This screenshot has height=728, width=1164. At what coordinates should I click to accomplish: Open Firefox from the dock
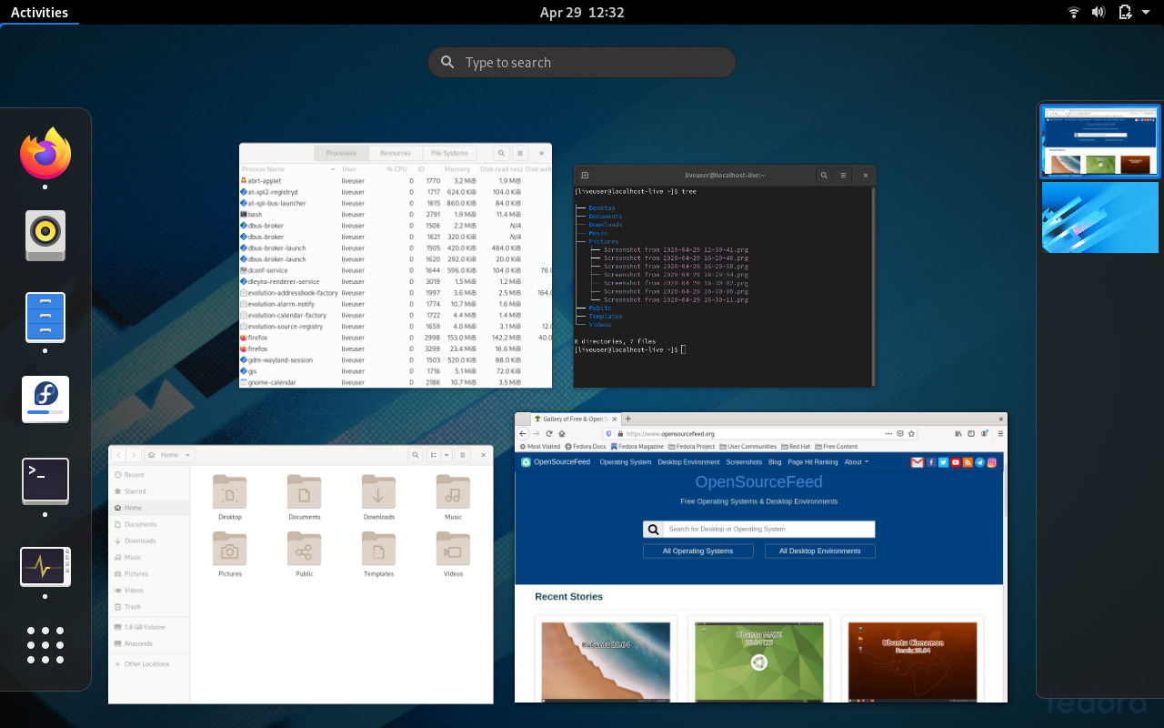click(x=45, y=155)
